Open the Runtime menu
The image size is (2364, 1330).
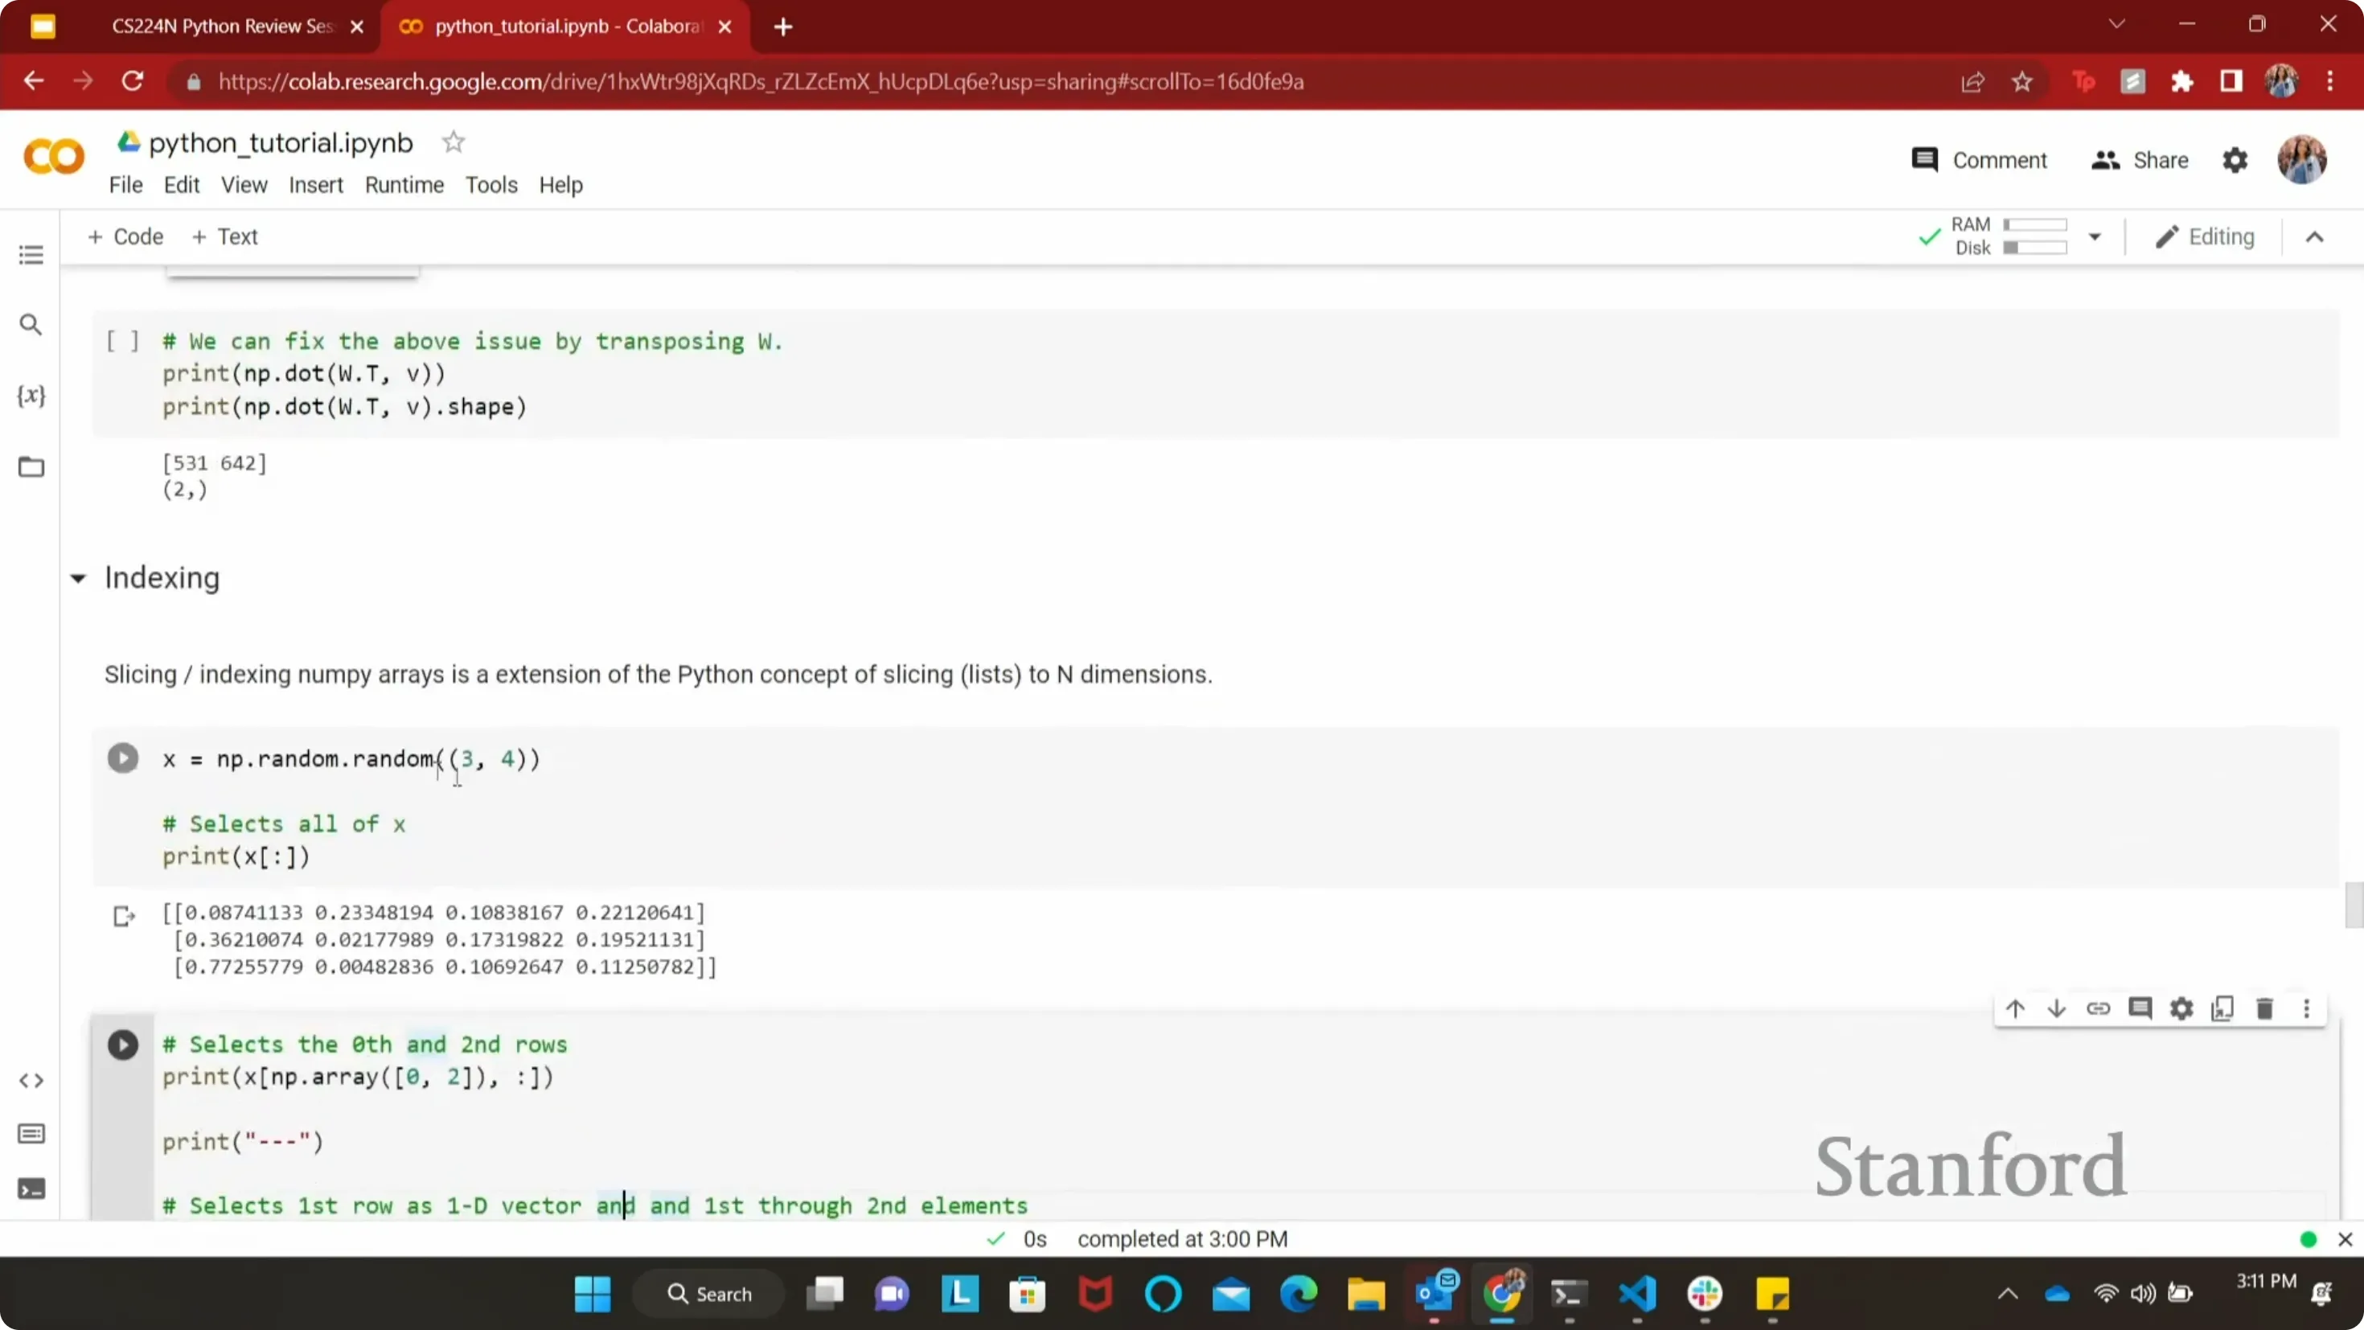pos(404,186)
